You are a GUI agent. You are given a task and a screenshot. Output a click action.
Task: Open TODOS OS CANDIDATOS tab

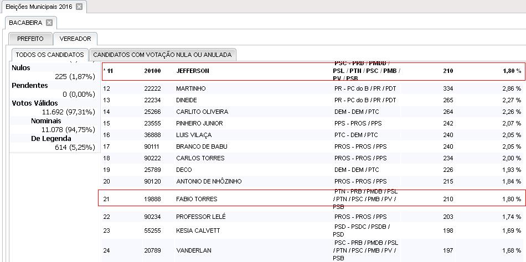click(50, 55)
